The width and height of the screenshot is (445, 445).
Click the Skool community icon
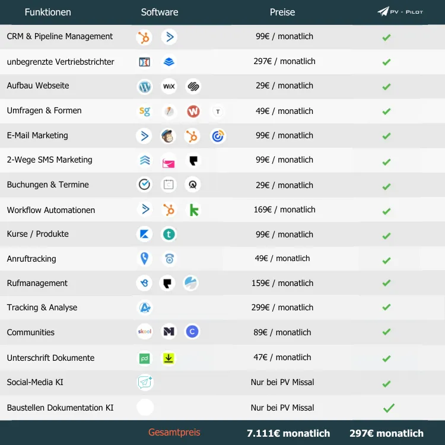tap(145, 332)
